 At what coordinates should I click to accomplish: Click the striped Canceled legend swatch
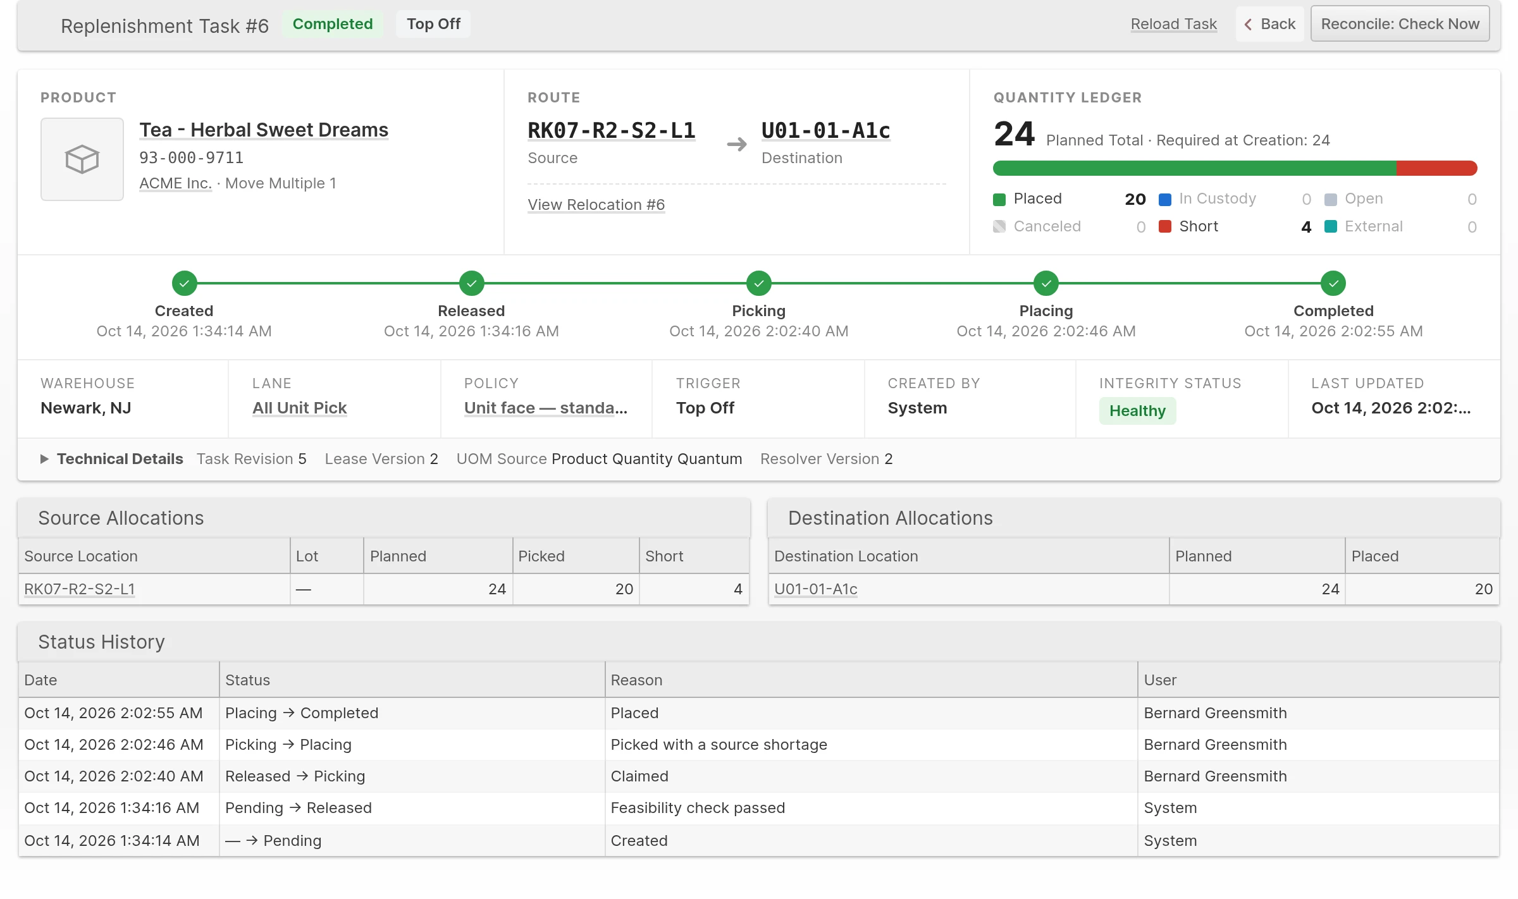pyautogui.click(x=999, y=226)
